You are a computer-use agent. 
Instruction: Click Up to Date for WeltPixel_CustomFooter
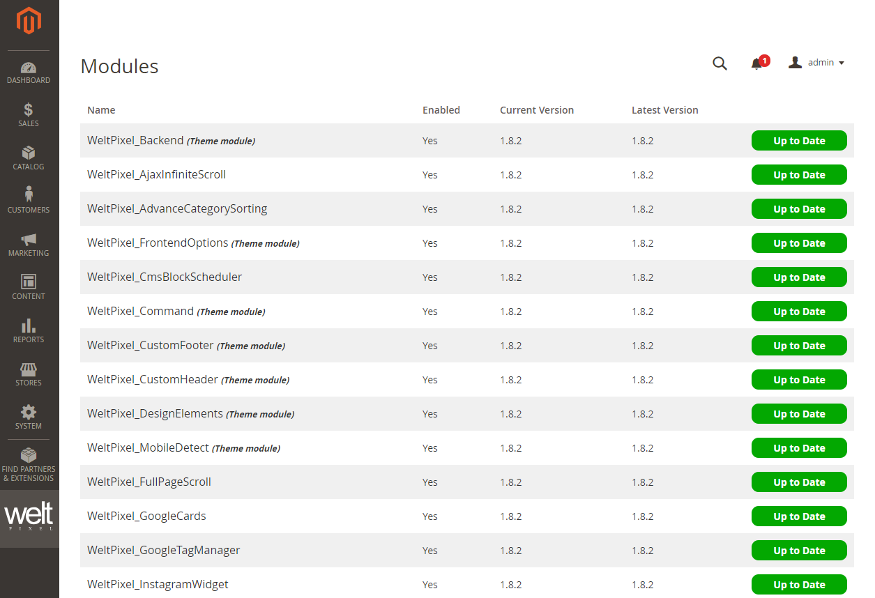799,346
